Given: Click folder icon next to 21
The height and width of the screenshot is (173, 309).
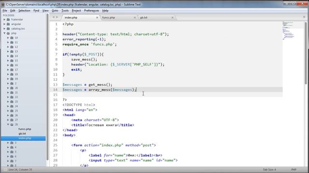Looking at the screenshot, I should tap(12, 92).
